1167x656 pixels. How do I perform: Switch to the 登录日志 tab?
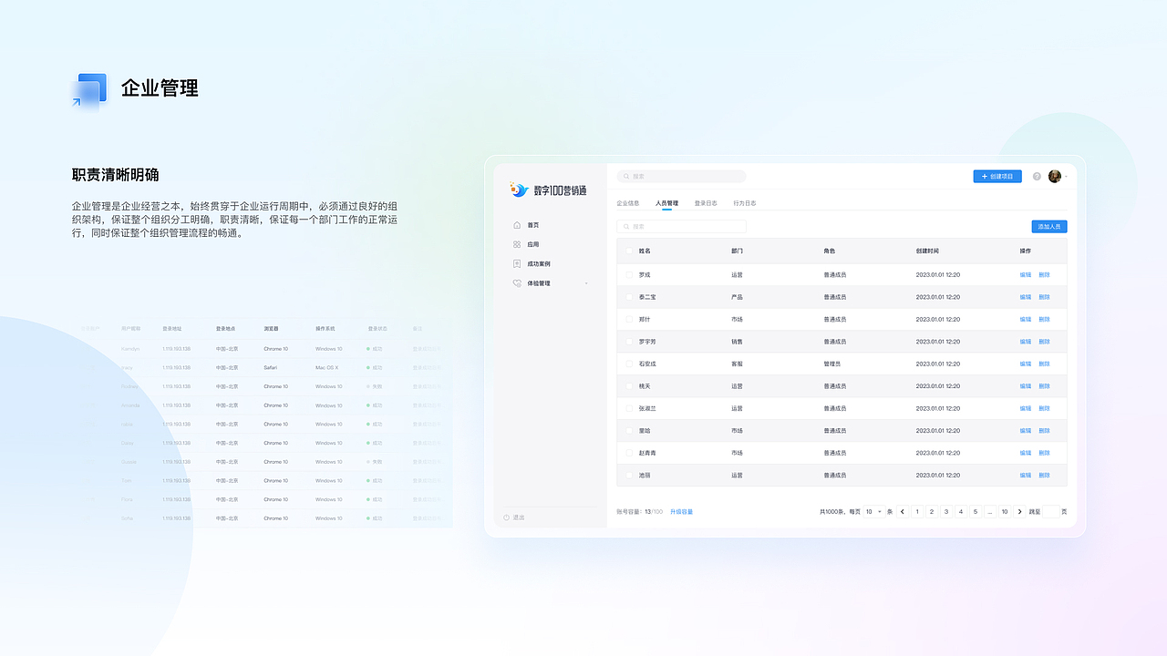point(706,203)
